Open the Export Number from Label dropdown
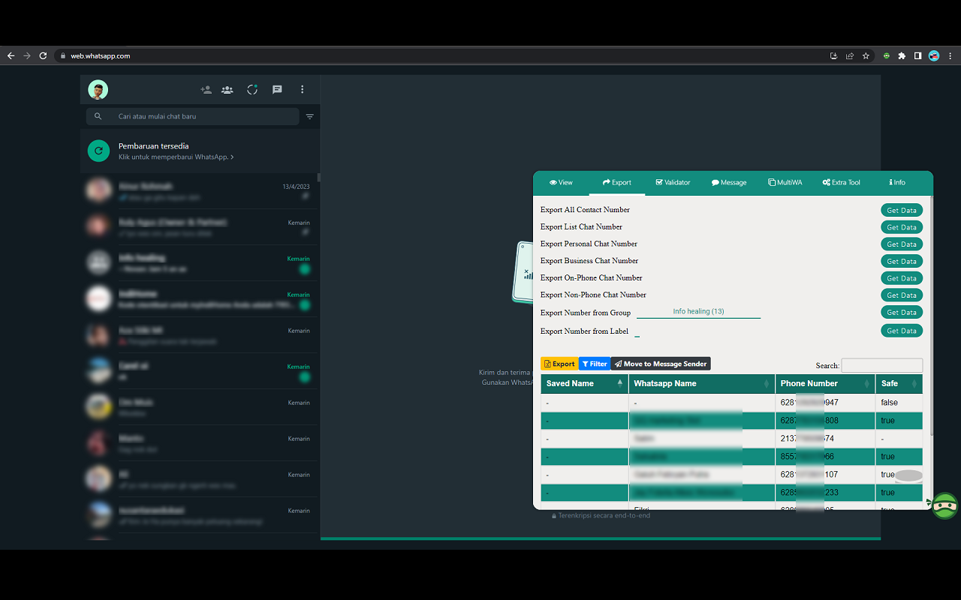 (x=637, y=331)
